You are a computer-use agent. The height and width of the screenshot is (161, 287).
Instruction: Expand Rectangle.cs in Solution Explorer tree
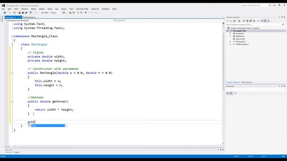[230, 42]
